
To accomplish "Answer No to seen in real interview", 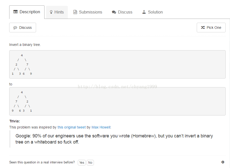I will pos(90,162).
